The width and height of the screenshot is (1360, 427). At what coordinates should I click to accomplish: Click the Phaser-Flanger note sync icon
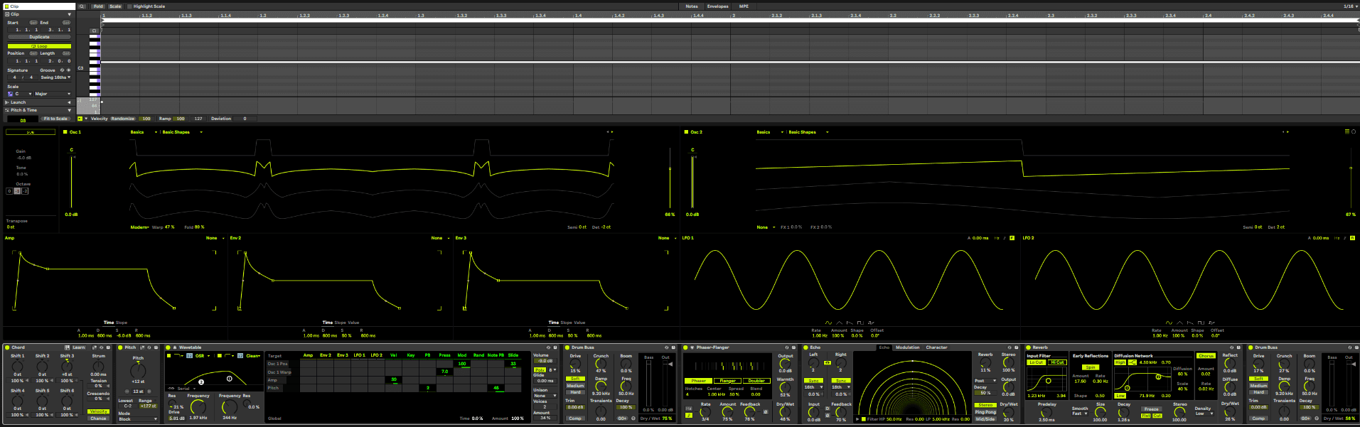688,414
